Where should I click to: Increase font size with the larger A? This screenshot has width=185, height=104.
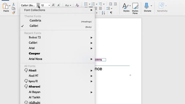(x=53, y=5)
